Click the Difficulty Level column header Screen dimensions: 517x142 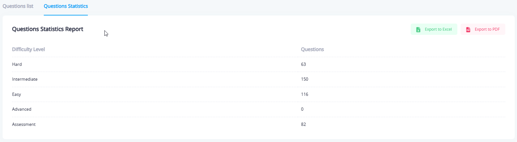tap(29, 49)
